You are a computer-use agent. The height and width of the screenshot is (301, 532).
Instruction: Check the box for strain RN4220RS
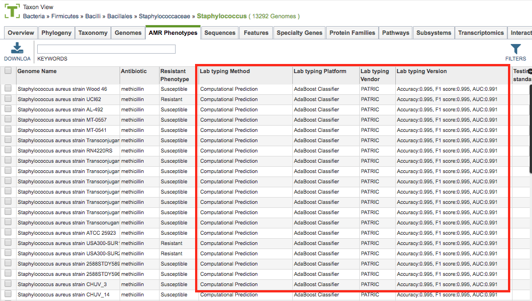(x=8, y=150)
